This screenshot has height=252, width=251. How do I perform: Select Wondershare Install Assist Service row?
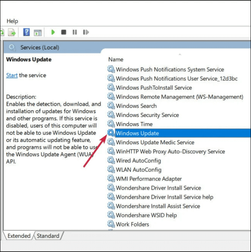[x=158, y=206]
